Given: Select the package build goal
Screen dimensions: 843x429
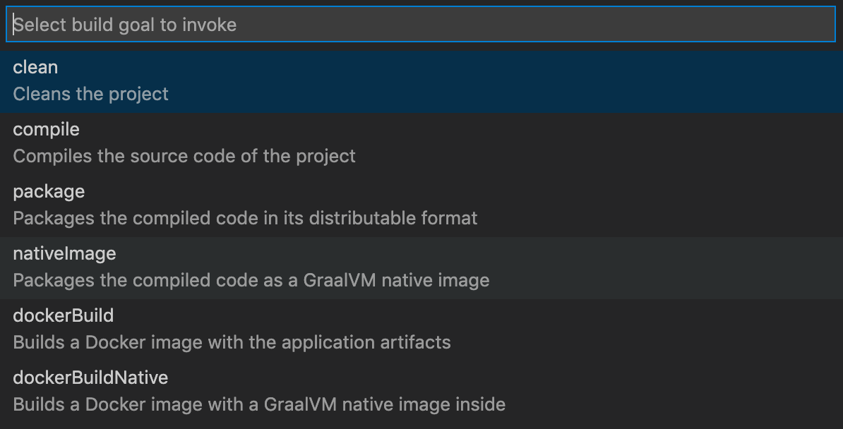Looking at the screenshot, I should pos(49,192).
